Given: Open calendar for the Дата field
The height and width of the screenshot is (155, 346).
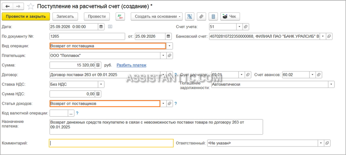Looking at the screenshot, I should point(101,27).
